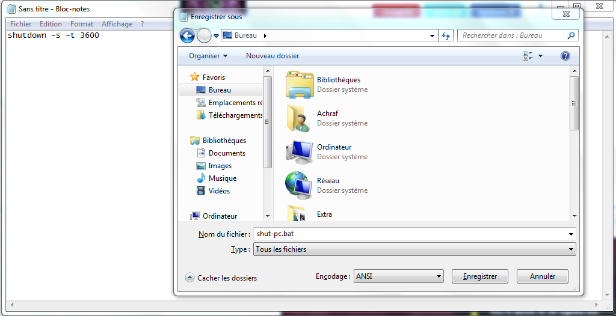Click the Bibliothèques folder icon in file list
The width and height of the screenshot is (616, 316).
coord(300,84)
